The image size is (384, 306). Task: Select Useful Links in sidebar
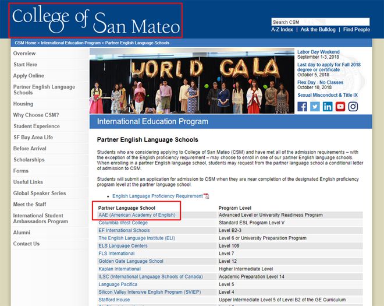(28, 182)
